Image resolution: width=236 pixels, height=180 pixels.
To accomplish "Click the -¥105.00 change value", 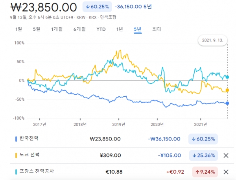I will [169, 156].
